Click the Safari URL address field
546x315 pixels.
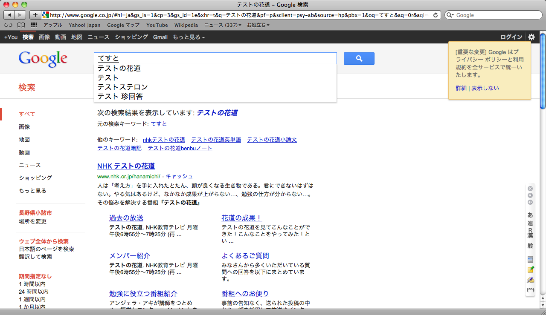tap(241, 15)
